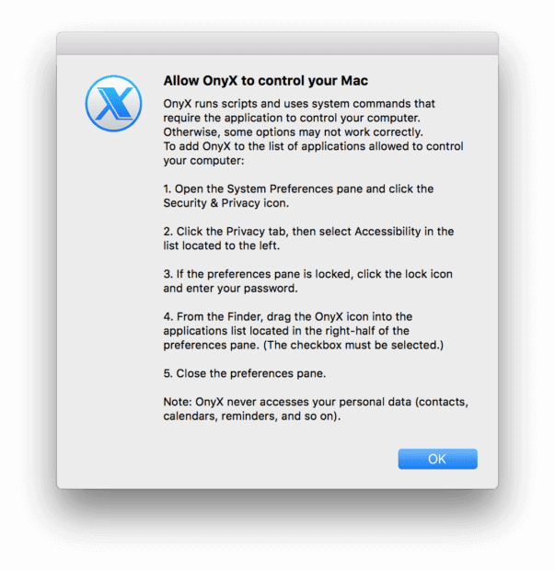555x570 pixels.
Task: Click step 1 about opening System Preferences
Action: pos(298,188)
